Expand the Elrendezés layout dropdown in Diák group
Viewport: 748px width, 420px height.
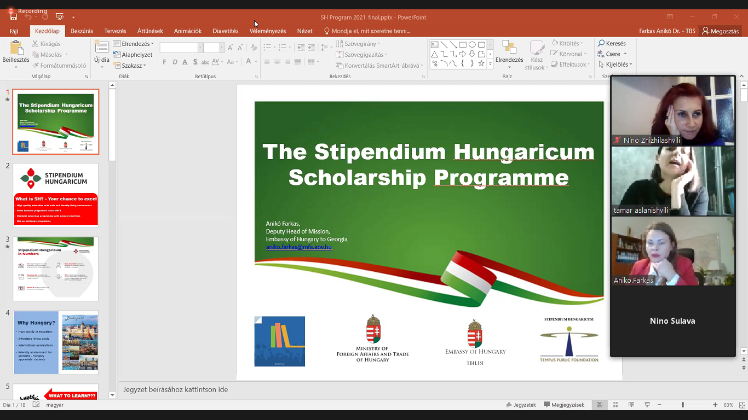click(x=134, y=44)
